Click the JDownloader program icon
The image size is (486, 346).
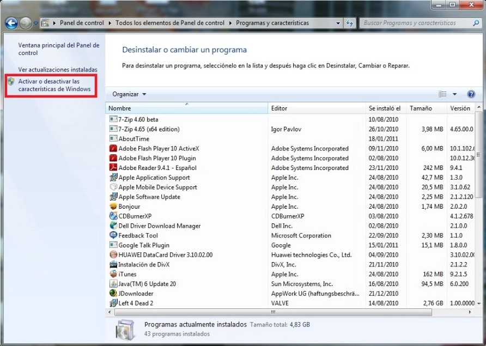pyautogui.click(x=112, y=294)
